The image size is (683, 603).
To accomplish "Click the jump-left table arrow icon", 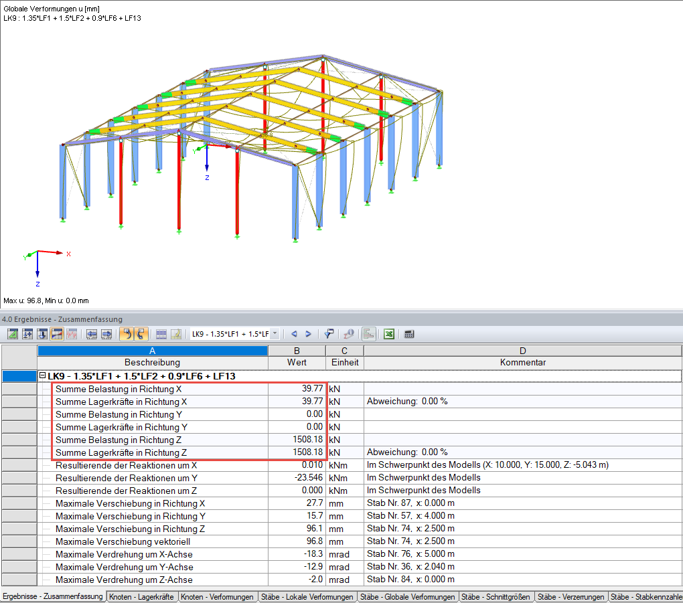I will 92,334.
